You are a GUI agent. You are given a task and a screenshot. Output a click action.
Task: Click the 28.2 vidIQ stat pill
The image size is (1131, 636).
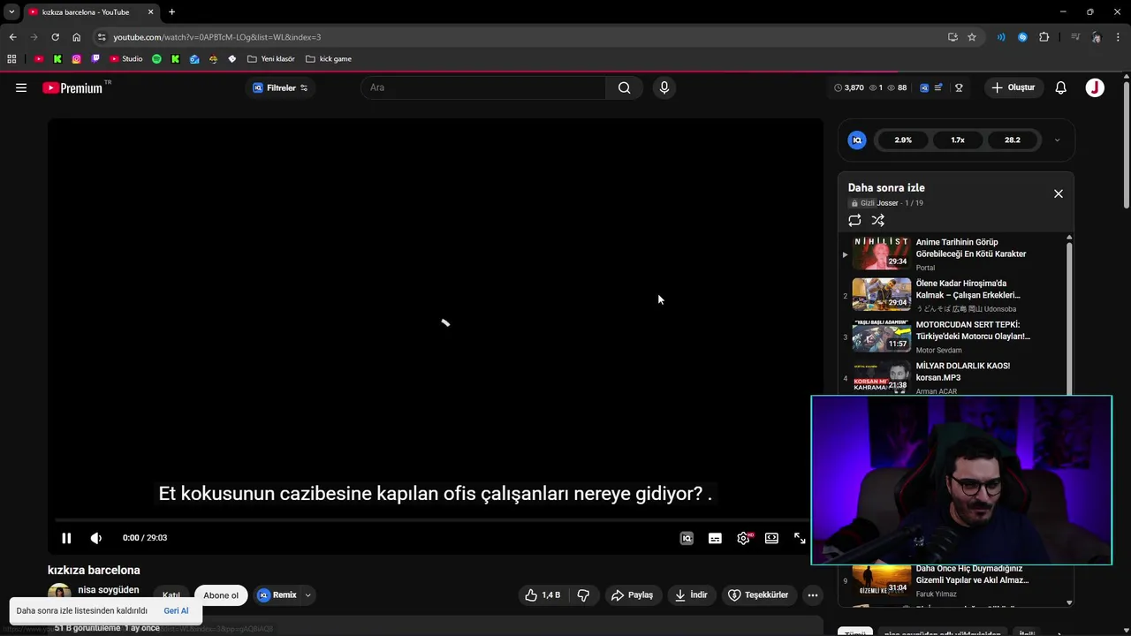1013,140
